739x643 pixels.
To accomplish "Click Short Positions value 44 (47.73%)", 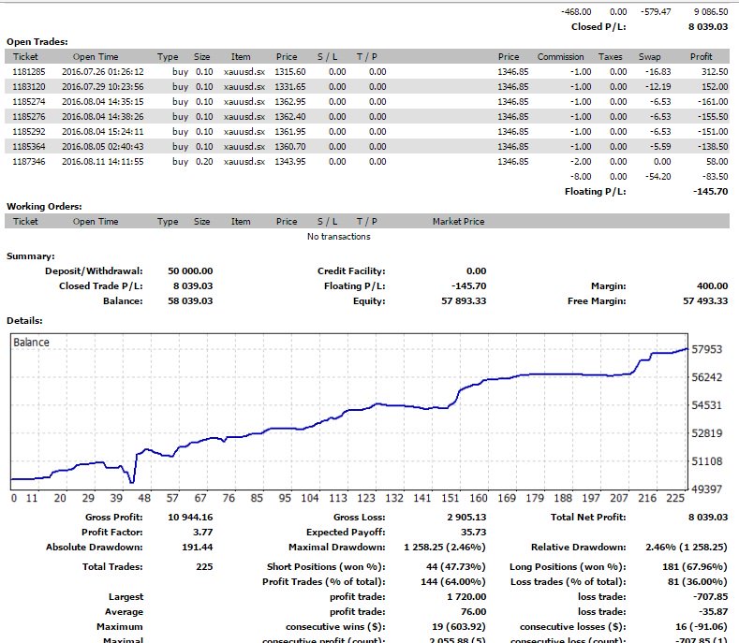I will 456,566.
